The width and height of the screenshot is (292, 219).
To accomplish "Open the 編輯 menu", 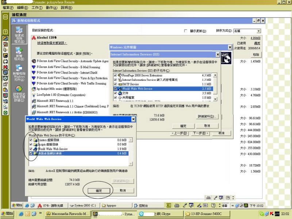I will pyautogui.click(x=22, y=8).
